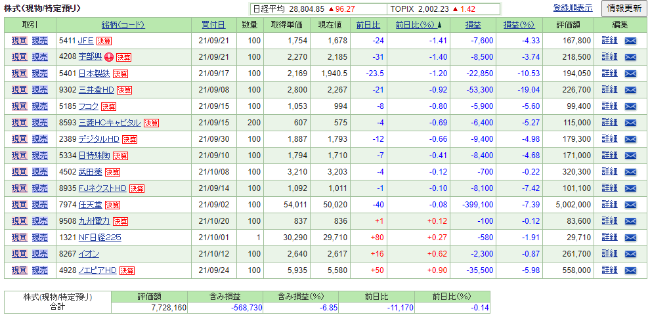This screenshot has width=650, height=315.
Task: Click the 決算 badge next to 武田薬
Action: (x=112, y=172)
